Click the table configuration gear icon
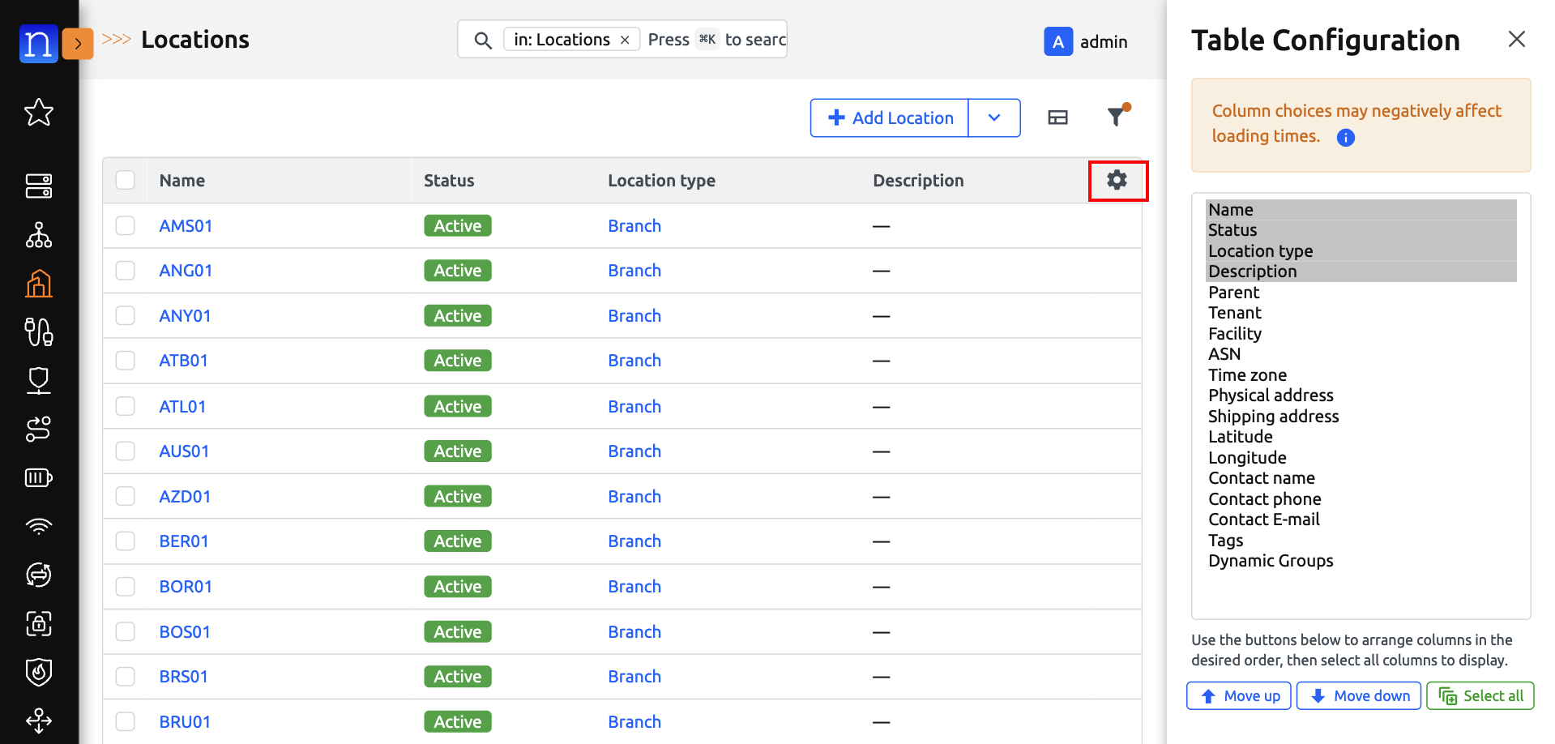 tap(1117, 180)
